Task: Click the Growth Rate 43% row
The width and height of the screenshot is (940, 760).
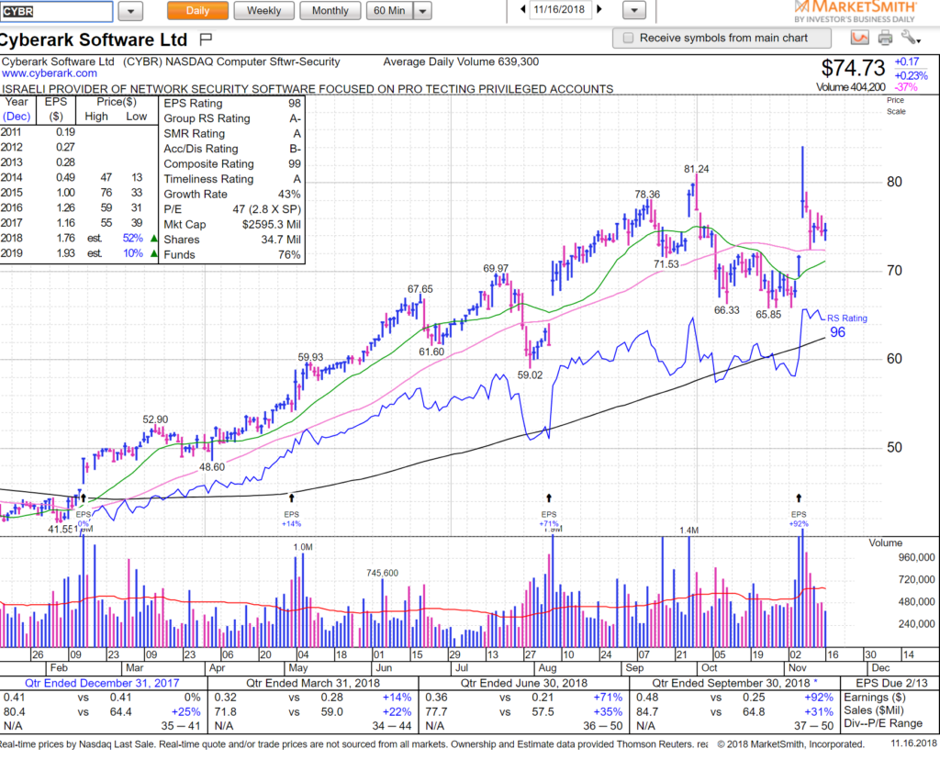Action: click(232, 195)
